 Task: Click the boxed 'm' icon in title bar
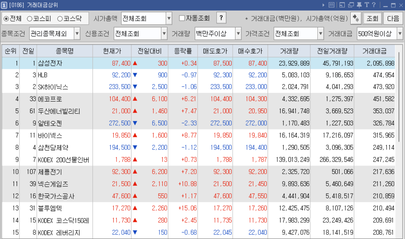pos(331,5)
